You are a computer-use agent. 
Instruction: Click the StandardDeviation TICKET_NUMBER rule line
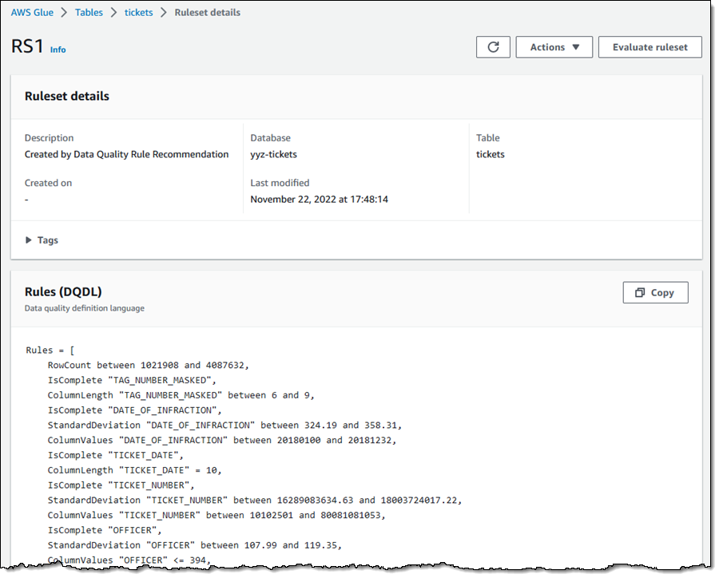tap(255, 500)
